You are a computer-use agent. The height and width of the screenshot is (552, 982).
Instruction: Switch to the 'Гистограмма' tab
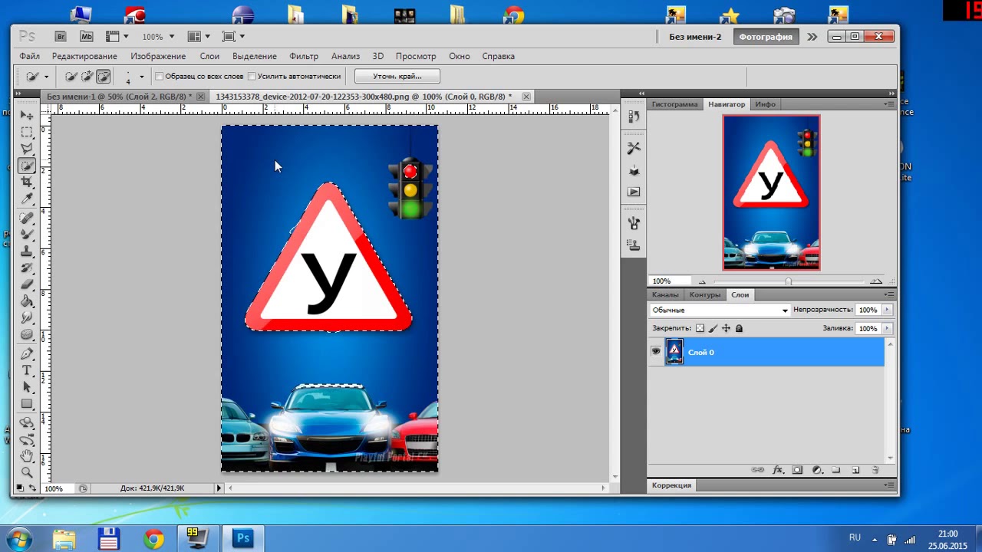[x=675, y=104]
